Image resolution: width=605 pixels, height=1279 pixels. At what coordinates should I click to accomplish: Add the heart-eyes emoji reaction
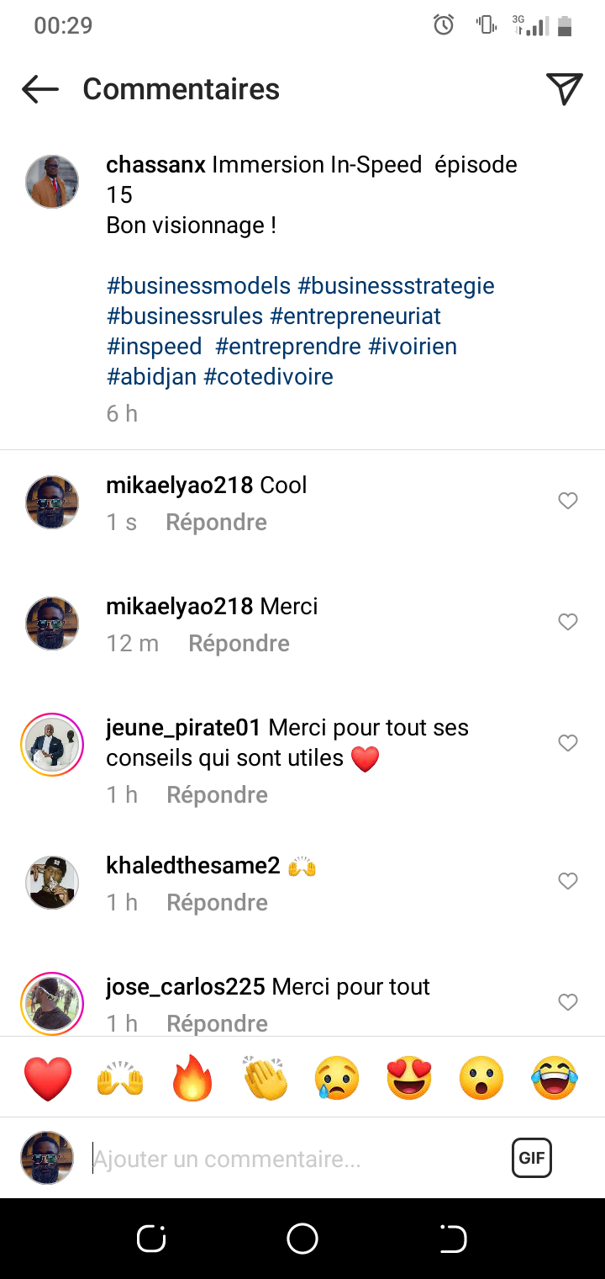409,1079
